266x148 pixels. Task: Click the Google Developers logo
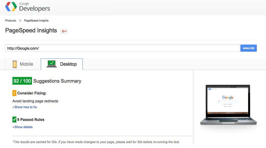(28, 7)
